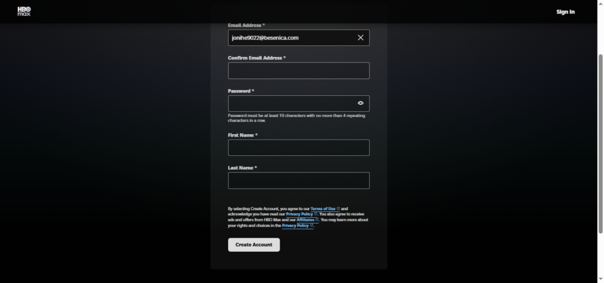604x283 pixels.
Task: Open the HBO Max logo home link
Action: click(24, 12)
